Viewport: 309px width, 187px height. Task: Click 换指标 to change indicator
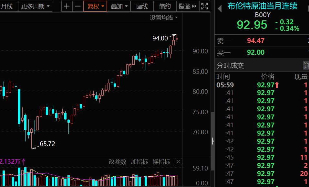pyautogui.click(x=161, y=162)
